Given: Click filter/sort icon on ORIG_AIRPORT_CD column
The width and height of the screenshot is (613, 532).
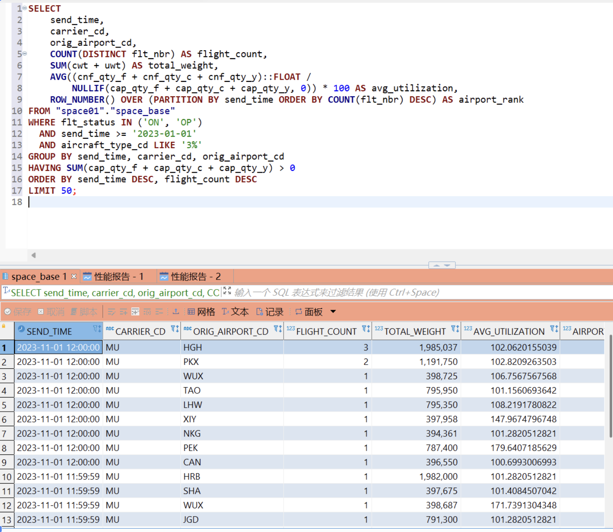Looking at the screenshot, I should click(x=278, y=329).
